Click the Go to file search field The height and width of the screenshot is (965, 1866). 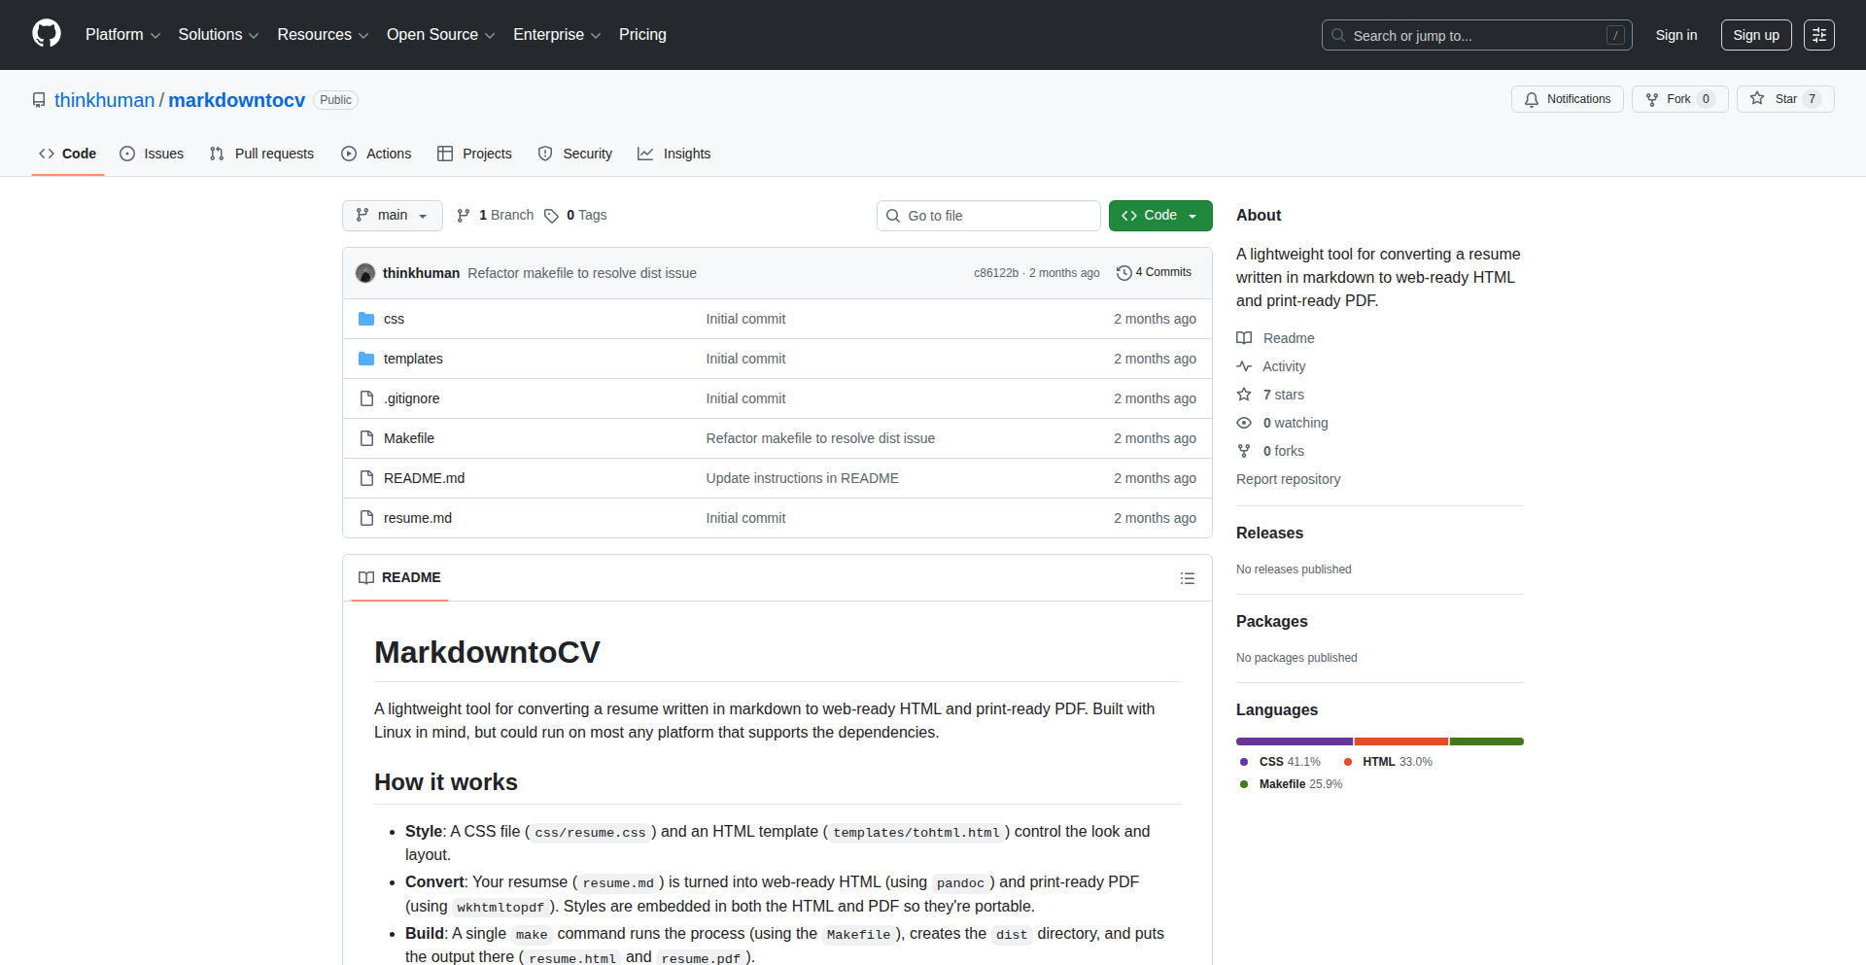click(x=988, y=216)
